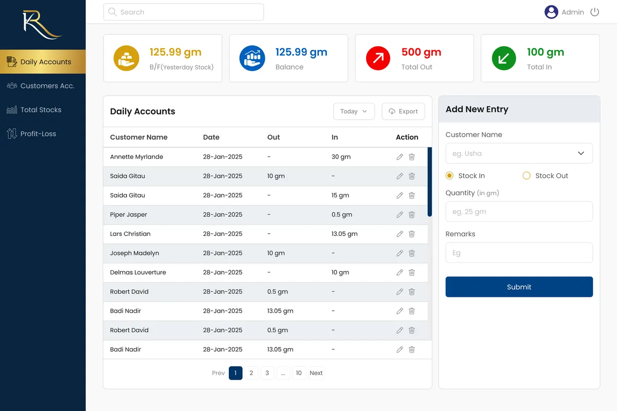This screenshot has width=617, height=411.
Task: Delete the Delmas Louverture entry
Action: (411, 272)
